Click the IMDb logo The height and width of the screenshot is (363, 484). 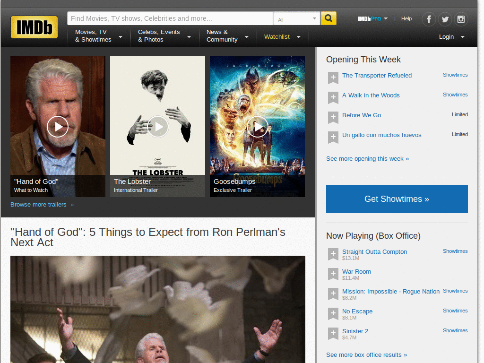(x=34, y=27)
